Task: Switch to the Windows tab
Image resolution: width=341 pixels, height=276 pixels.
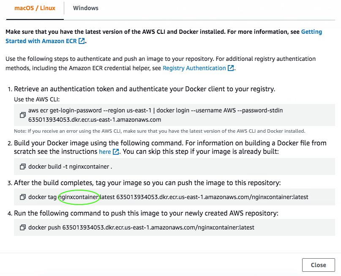Action: pyautogui.click(x=85, y=8)
